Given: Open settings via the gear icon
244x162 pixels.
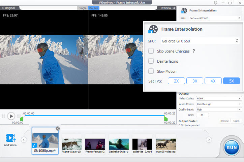Looking at the screenshot, I should (216, 3).
